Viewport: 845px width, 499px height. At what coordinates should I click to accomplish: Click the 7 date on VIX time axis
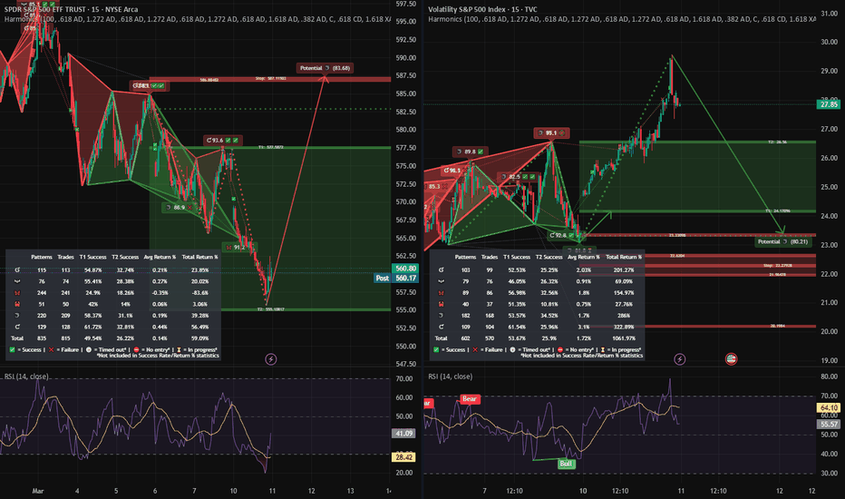(484, 491)
